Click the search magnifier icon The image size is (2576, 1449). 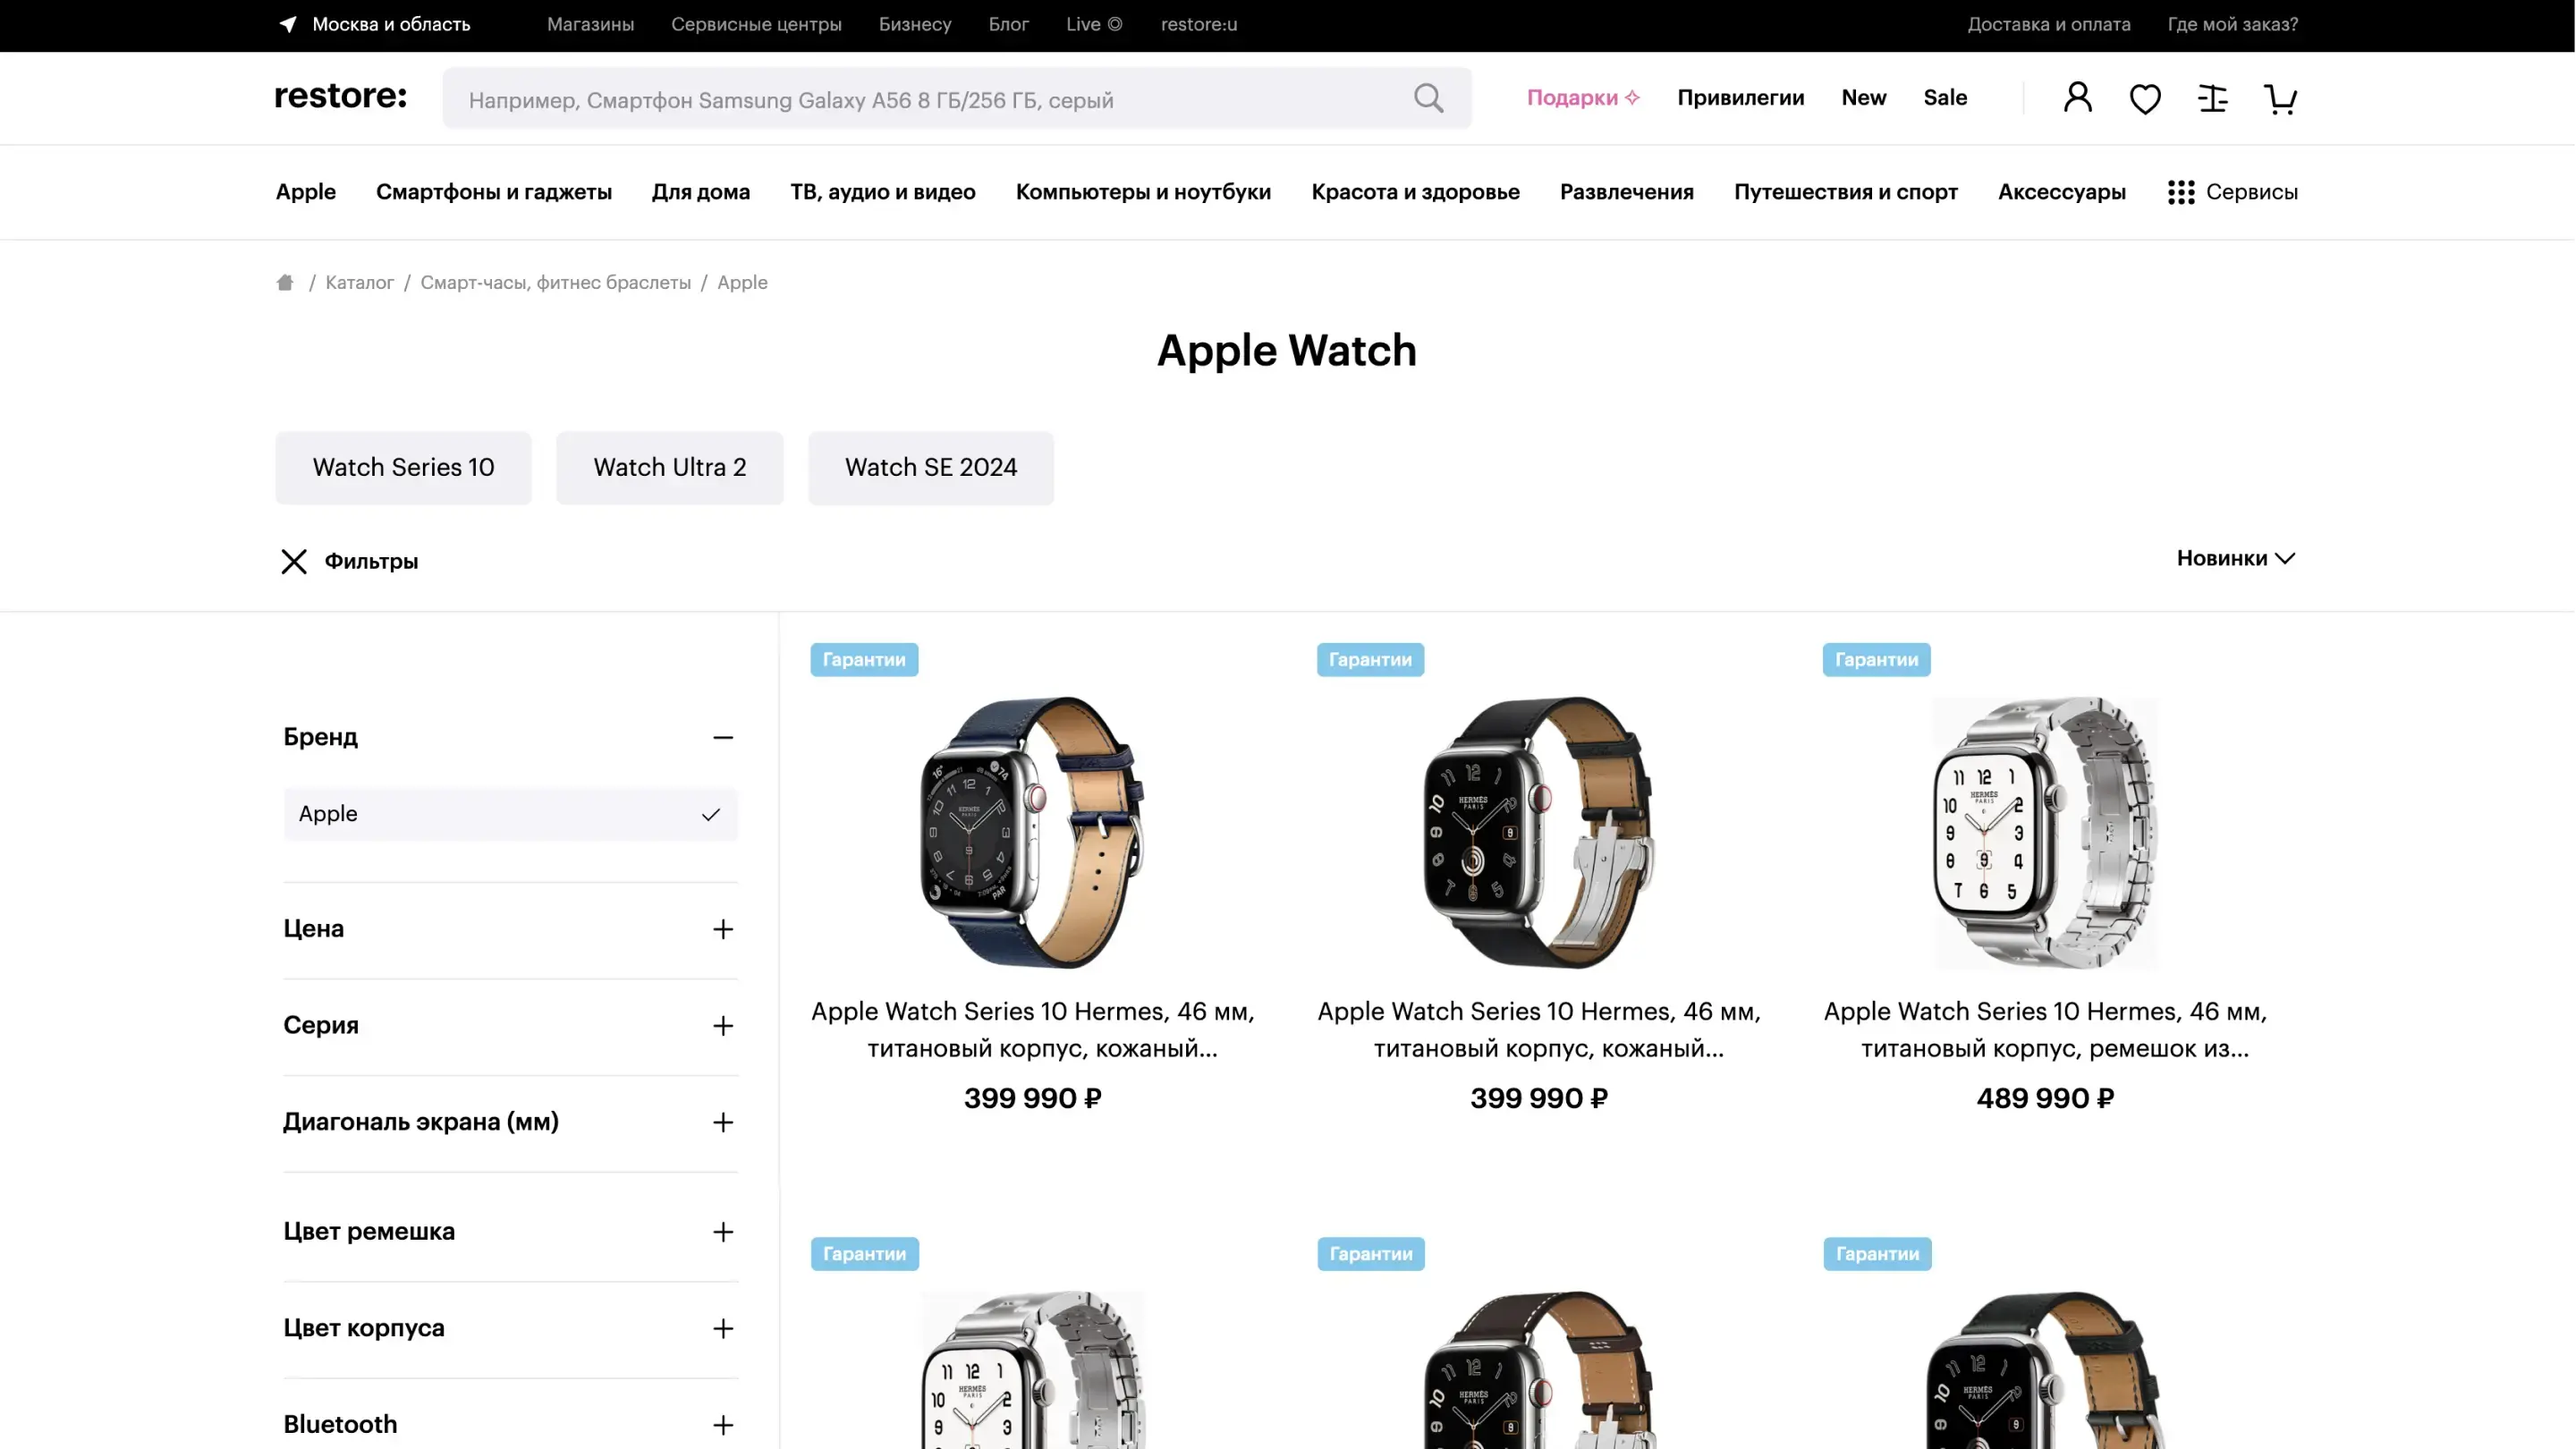click(1428, 98)
